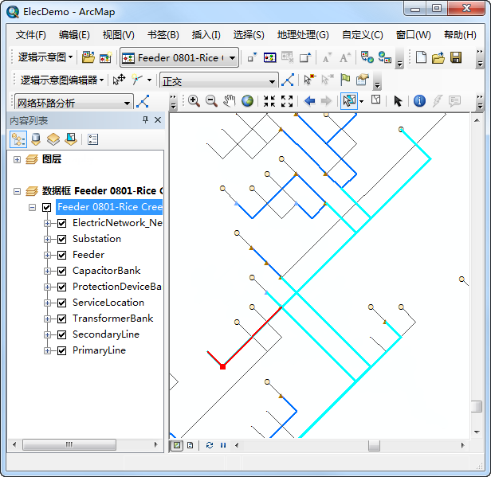Click the Open folder icon in Standard toolbar
This screenshot has height=477, width=491.
click(x=438, y=57)
